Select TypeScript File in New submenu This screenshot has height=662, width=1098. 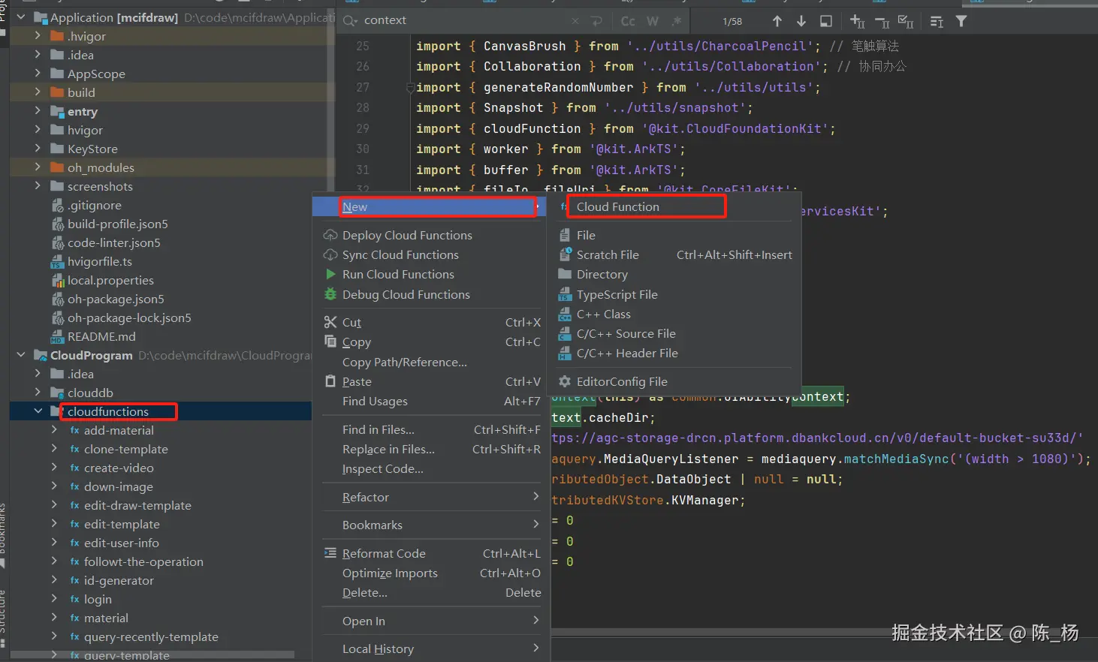617,295
